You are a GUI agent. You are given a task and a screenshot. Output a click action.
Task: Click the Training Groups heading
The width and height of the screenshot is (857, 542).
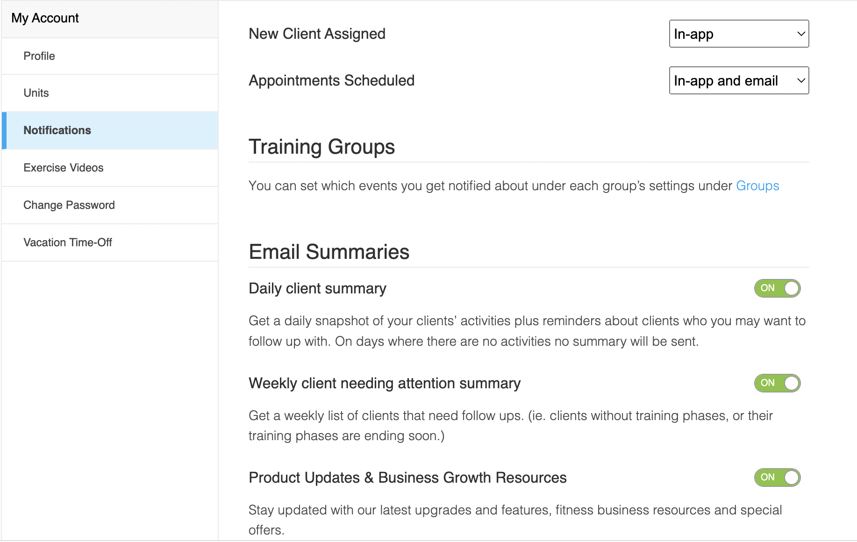pyautogui.click(x=321, y=147)
